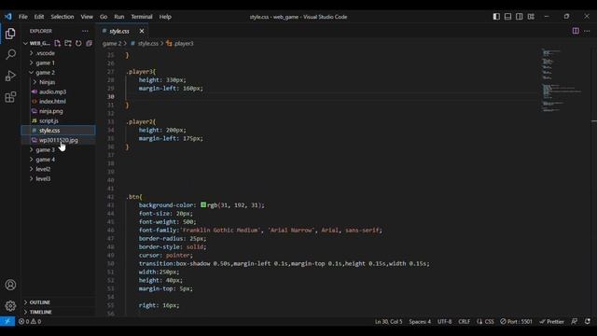Open editor more actions ellipsis

(587, 31)
